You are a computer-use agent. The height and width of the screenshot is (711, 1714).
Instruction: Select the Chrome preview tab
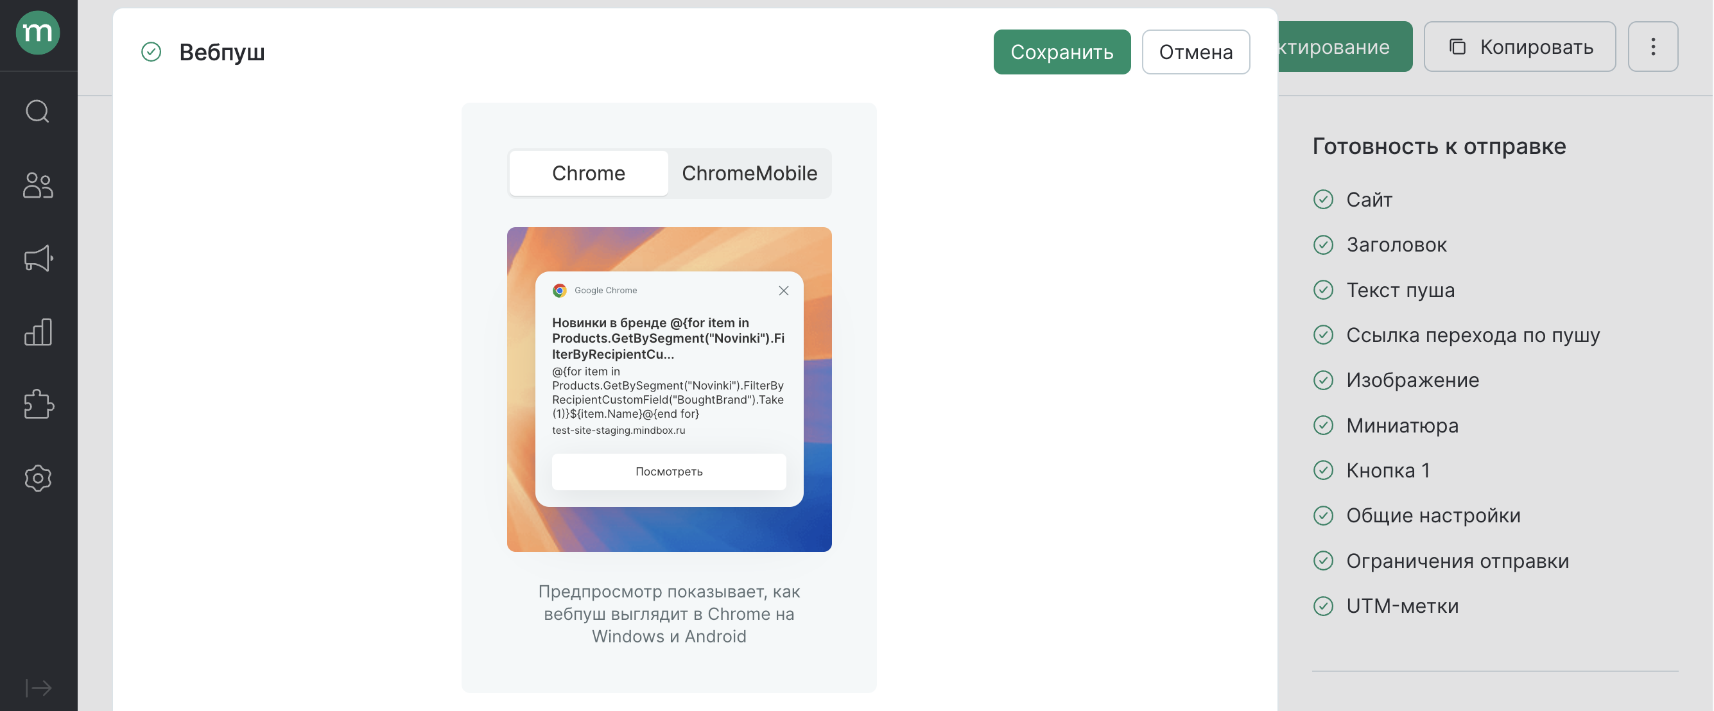pyautogui.click(x=588, y=173)
